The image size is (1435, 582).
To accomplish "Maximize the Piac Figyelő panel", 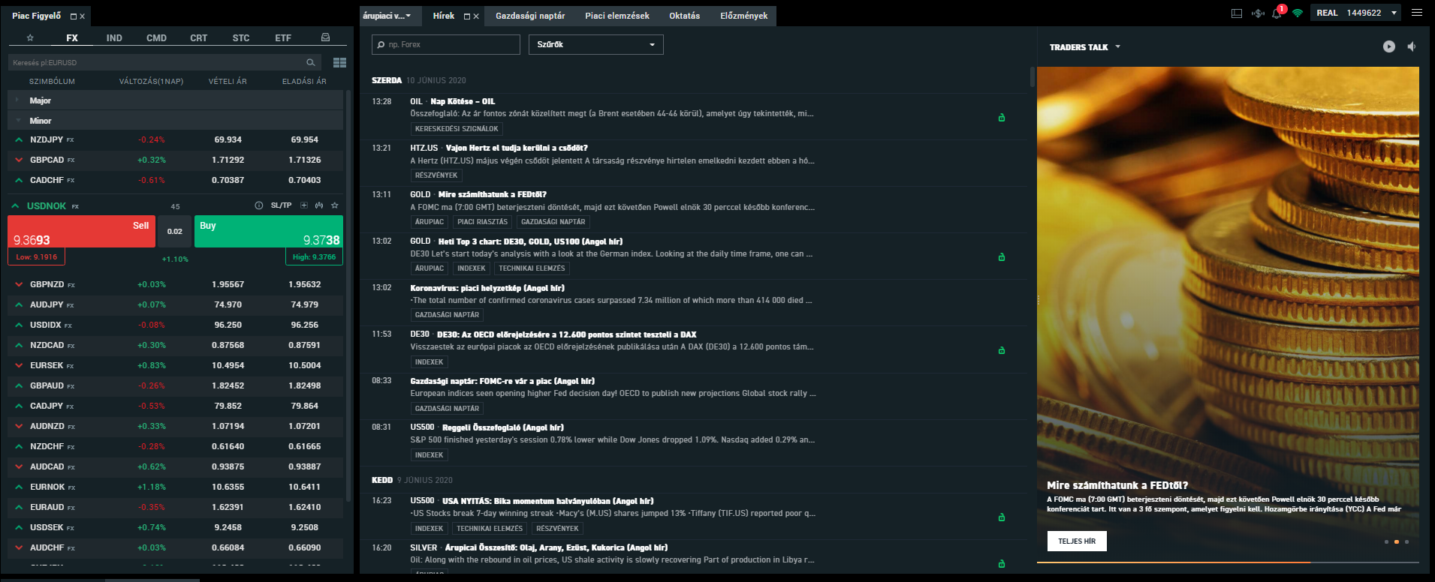I will pos(73,16).
